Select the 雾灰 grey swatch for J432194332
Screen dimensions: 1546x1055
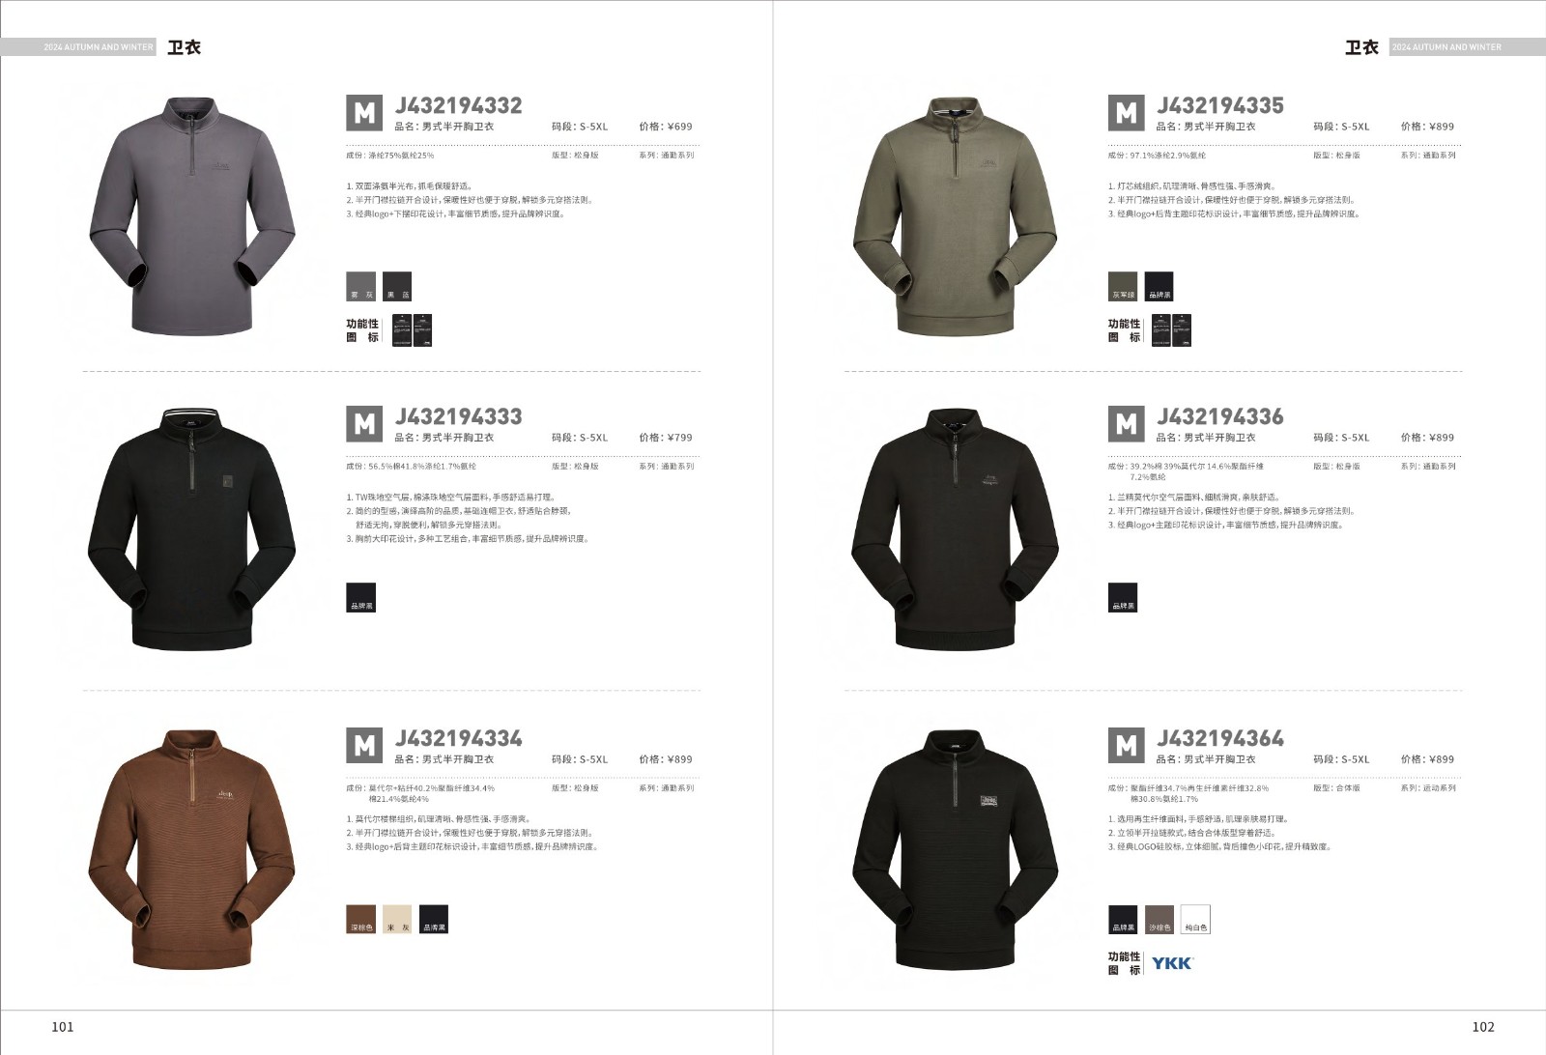tap(360, 286)
